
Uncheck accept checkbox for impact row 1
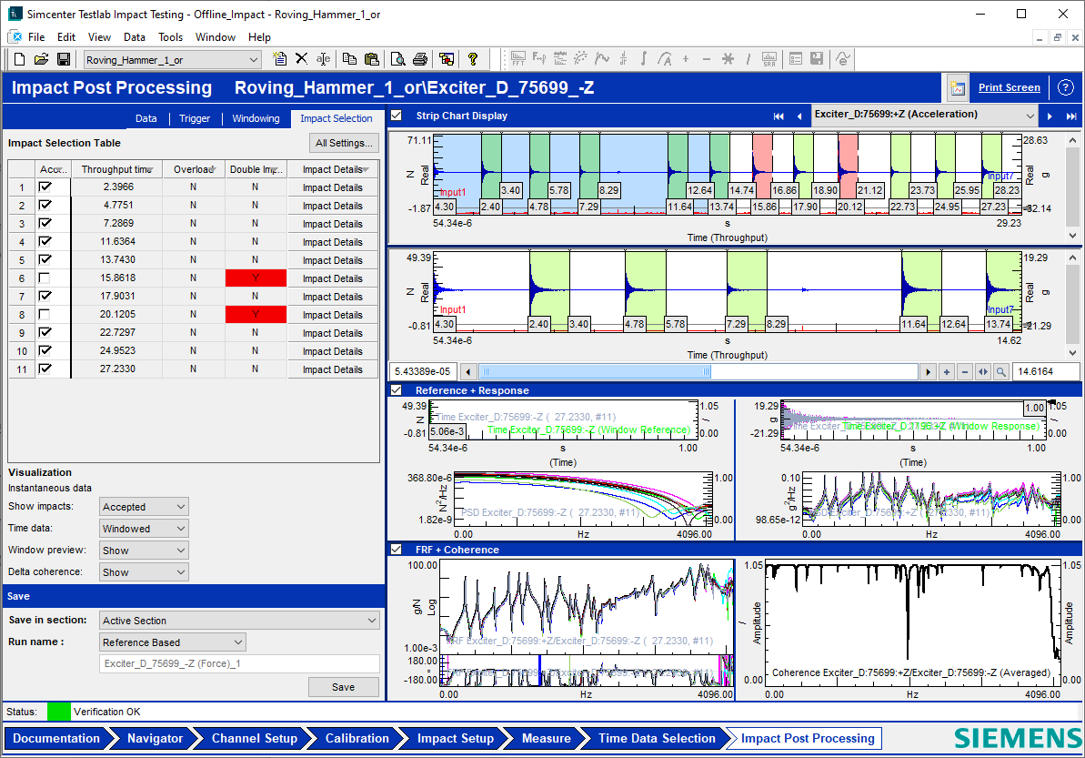tap(45, 187)
